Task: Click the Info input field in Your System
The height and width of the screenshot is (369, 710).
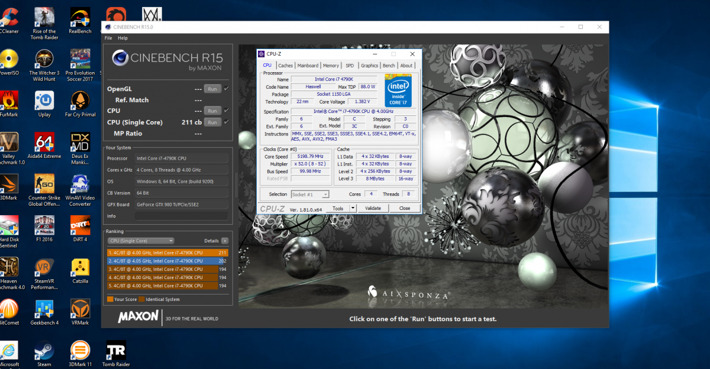Action: (182, 216)
